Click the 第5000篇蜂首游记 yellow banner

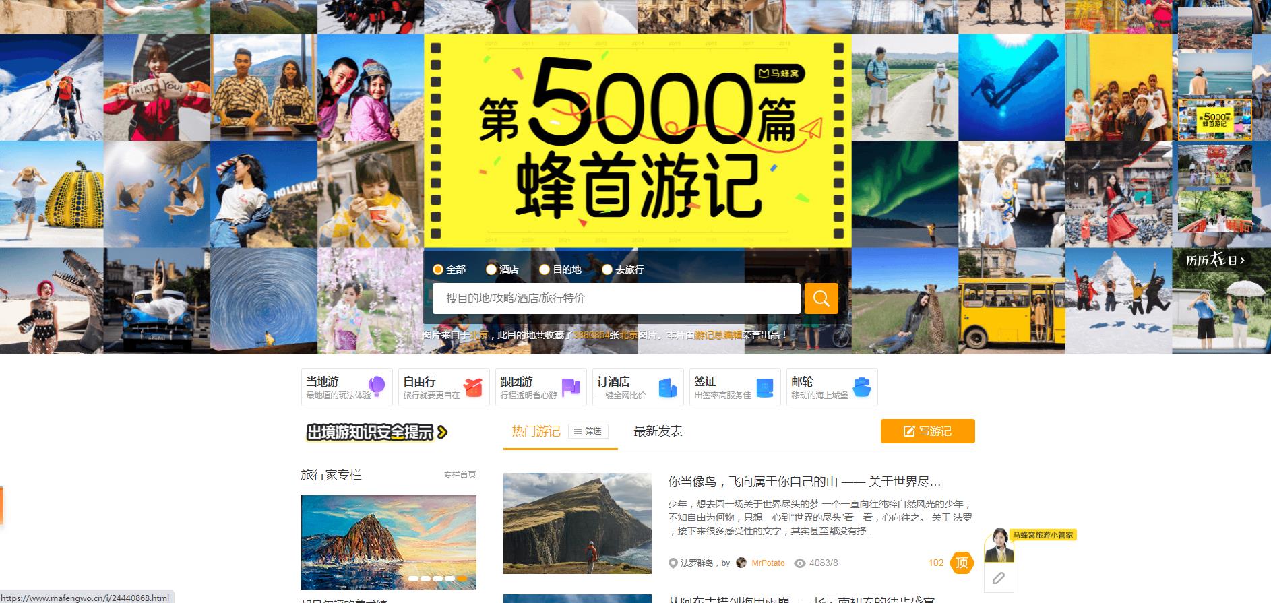638,141
